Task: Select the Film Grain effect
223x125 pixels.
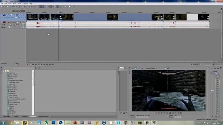Action: (12, 114)
